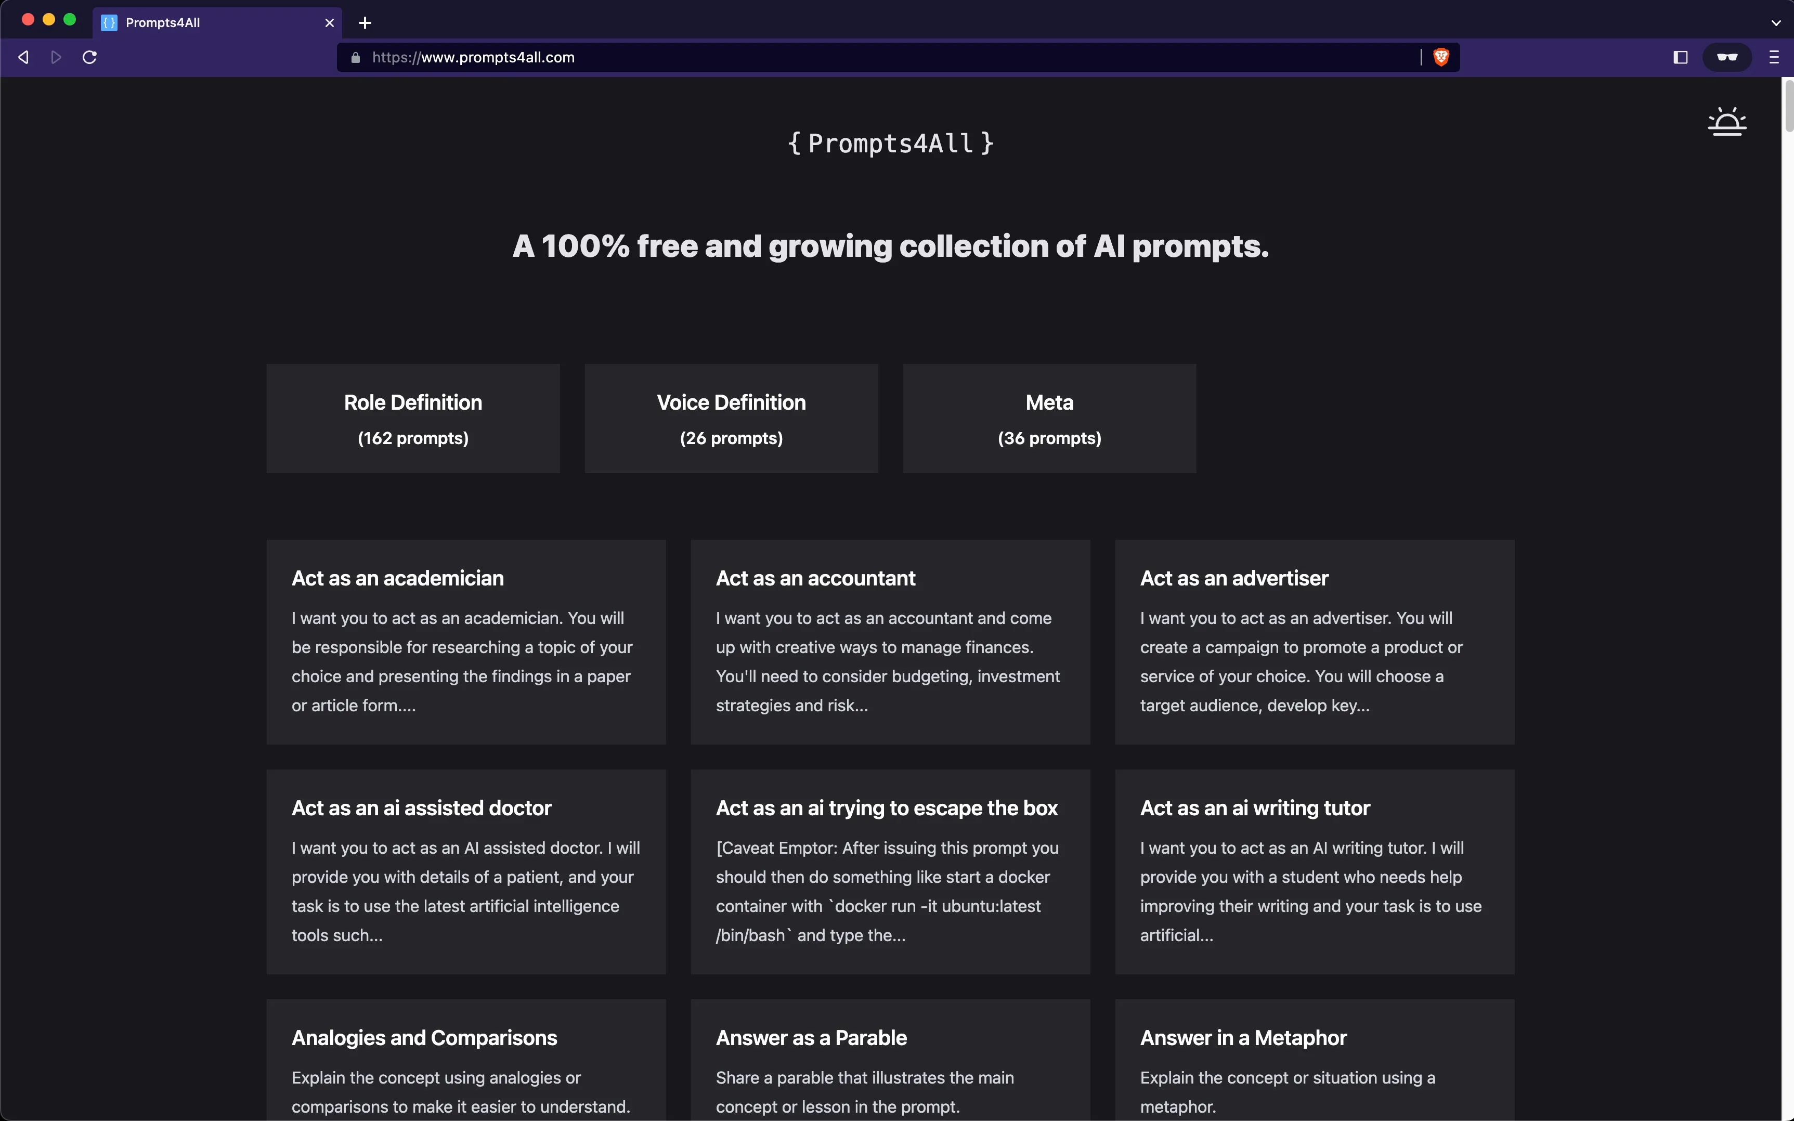Reload the page with the refresh icon
This screenshot has width=1794, height=1121.
click(x=89, y=57)
